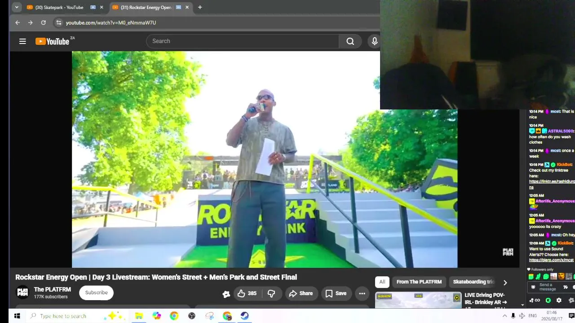Screen dimensions: 575x323
Task: Subscribe to The PLATFRM channel
Action: (97, 292)
